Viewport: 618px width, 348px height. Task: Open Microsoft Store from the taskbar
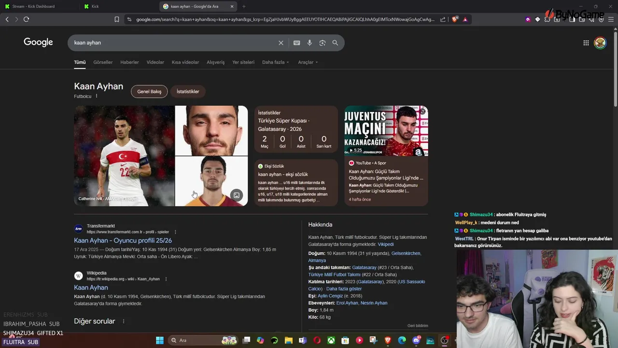(345, 340)
